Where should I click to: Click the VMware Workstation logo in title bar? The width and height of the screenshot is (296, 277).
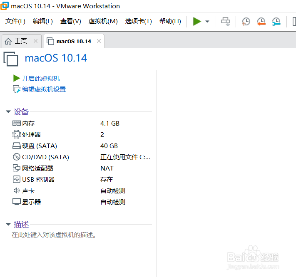pos(4,6)
